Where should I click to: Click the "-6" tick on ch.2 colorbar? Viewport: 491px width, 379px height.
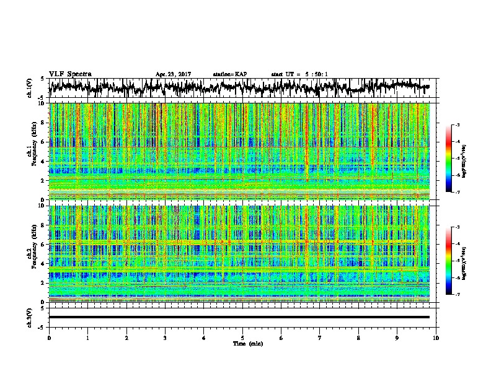[x=458, y=277]
